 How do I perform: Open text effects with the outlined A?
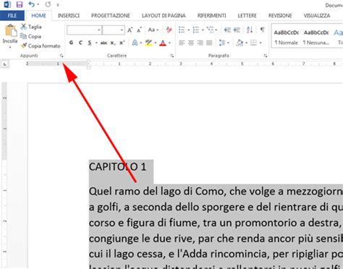(135, 43)
